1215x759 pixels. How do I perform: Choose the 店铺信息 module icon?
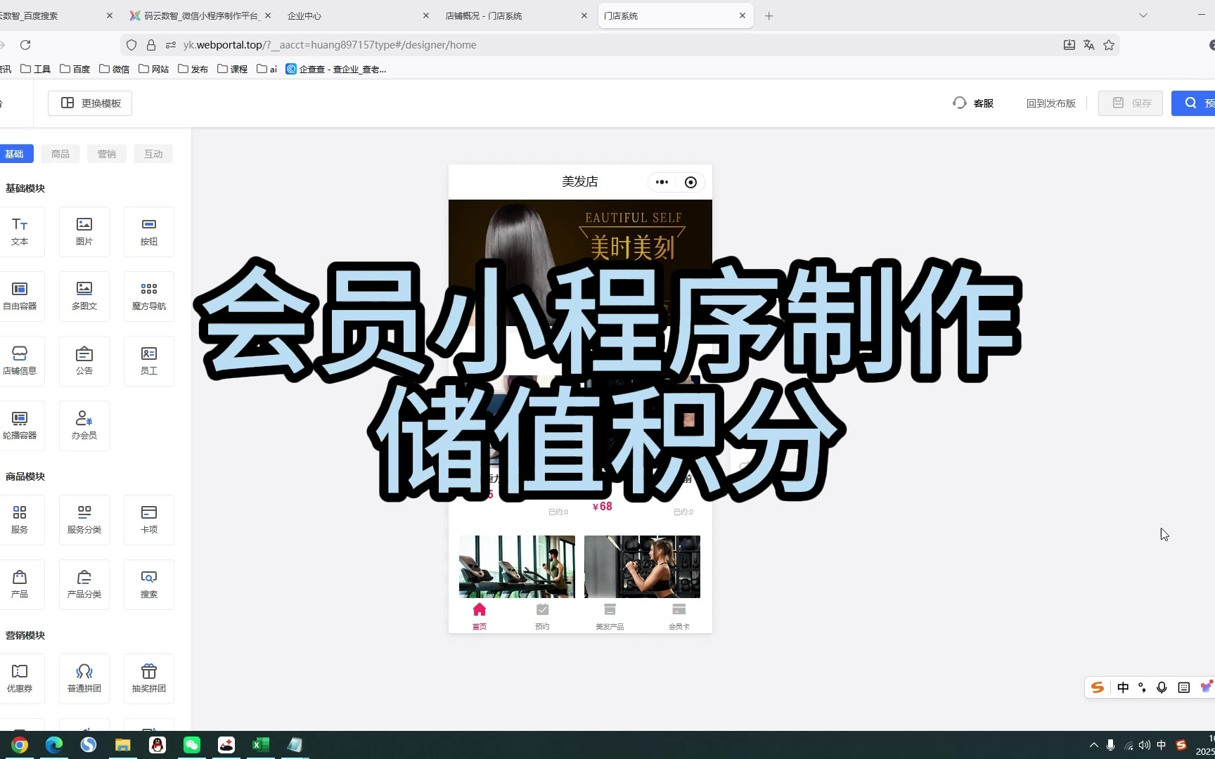click(x=20, y=361)
